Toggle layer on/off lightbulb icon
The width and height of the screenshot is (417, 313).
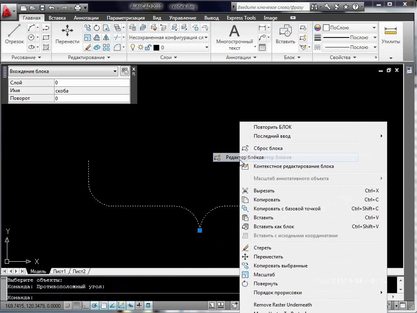(x=133, y=47)
